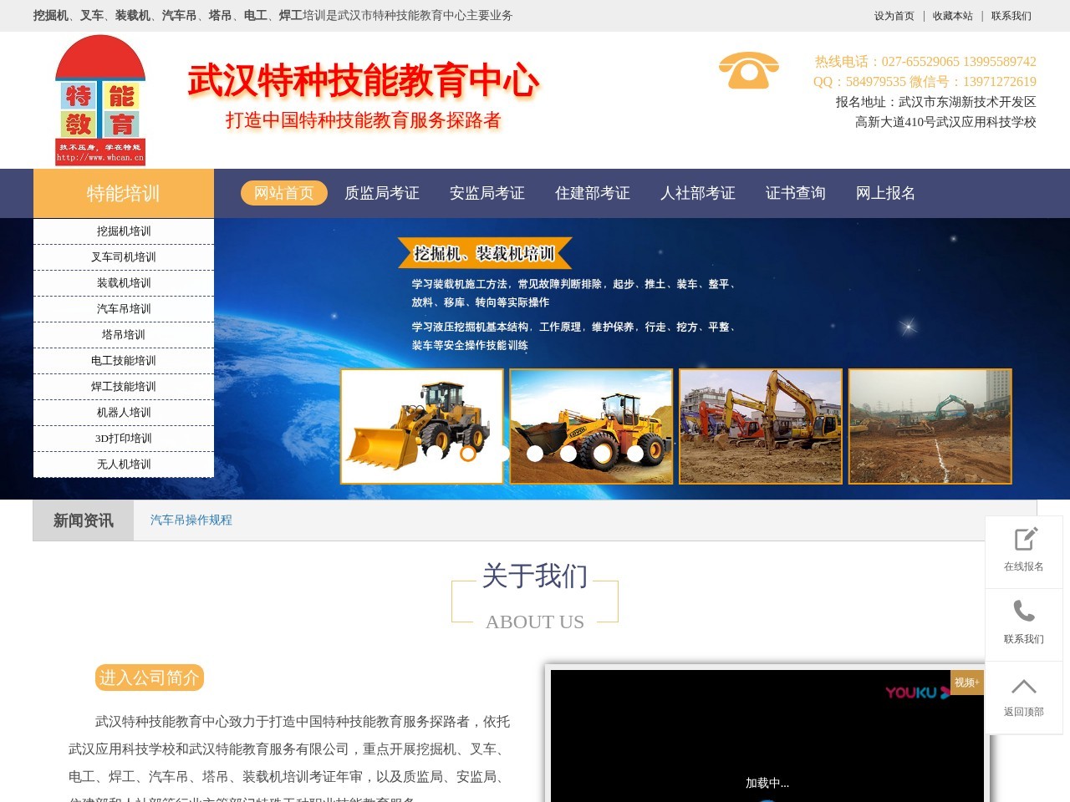
Task: Click the contact us phone handset icon
Action: (1024, 611)
